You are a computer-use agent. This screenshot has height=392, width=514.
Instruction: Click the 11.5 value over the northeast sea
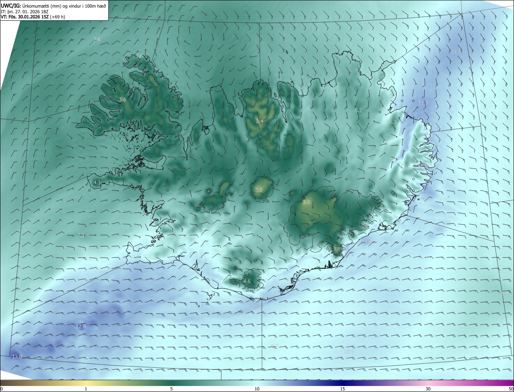(x=456, y=51)
